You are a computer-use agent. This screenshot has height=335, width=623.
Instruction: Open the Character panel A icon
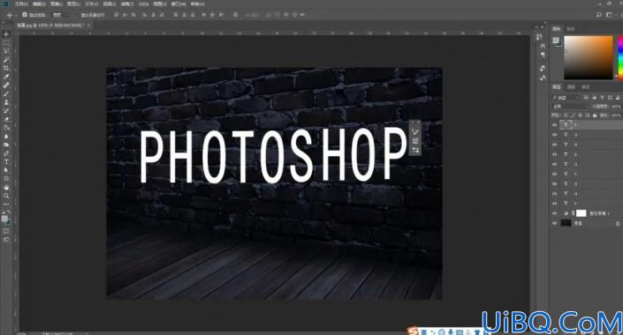coord(543,46)
